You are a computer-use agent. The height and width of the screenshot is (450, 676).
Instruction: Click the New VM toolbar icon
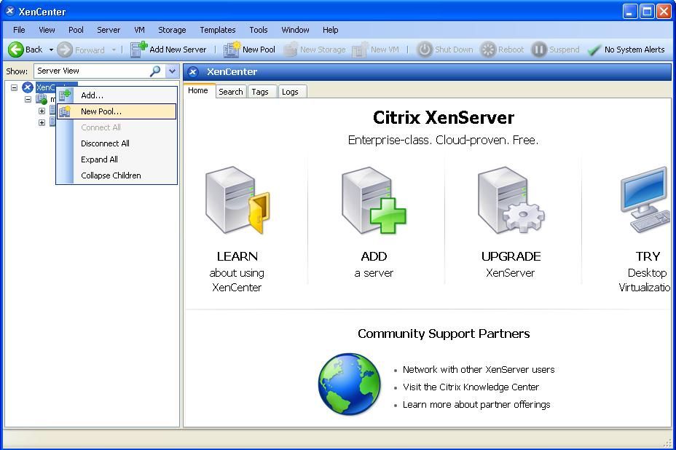pyautogui.click(x=360, y=49)
